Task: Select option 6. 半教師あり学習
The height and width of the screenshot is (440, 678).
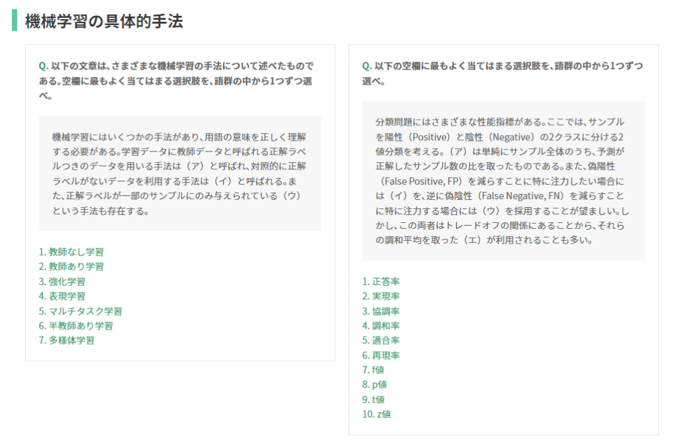Action: click(75, 326)
